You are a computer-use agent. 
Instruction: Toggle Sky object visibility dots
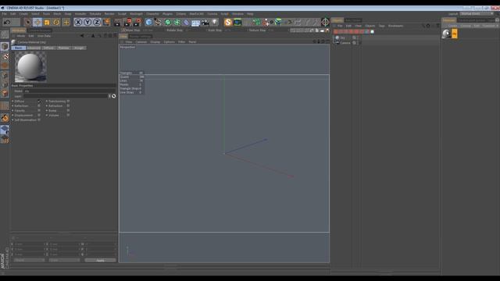coord(358,38)
